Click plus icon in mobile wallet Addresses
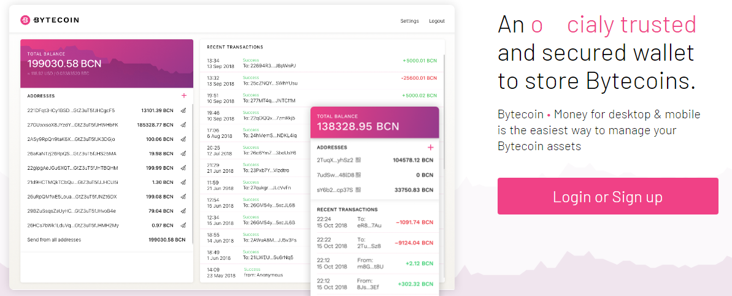This screenshot has height=296, width=732. [x=430, y=147]
